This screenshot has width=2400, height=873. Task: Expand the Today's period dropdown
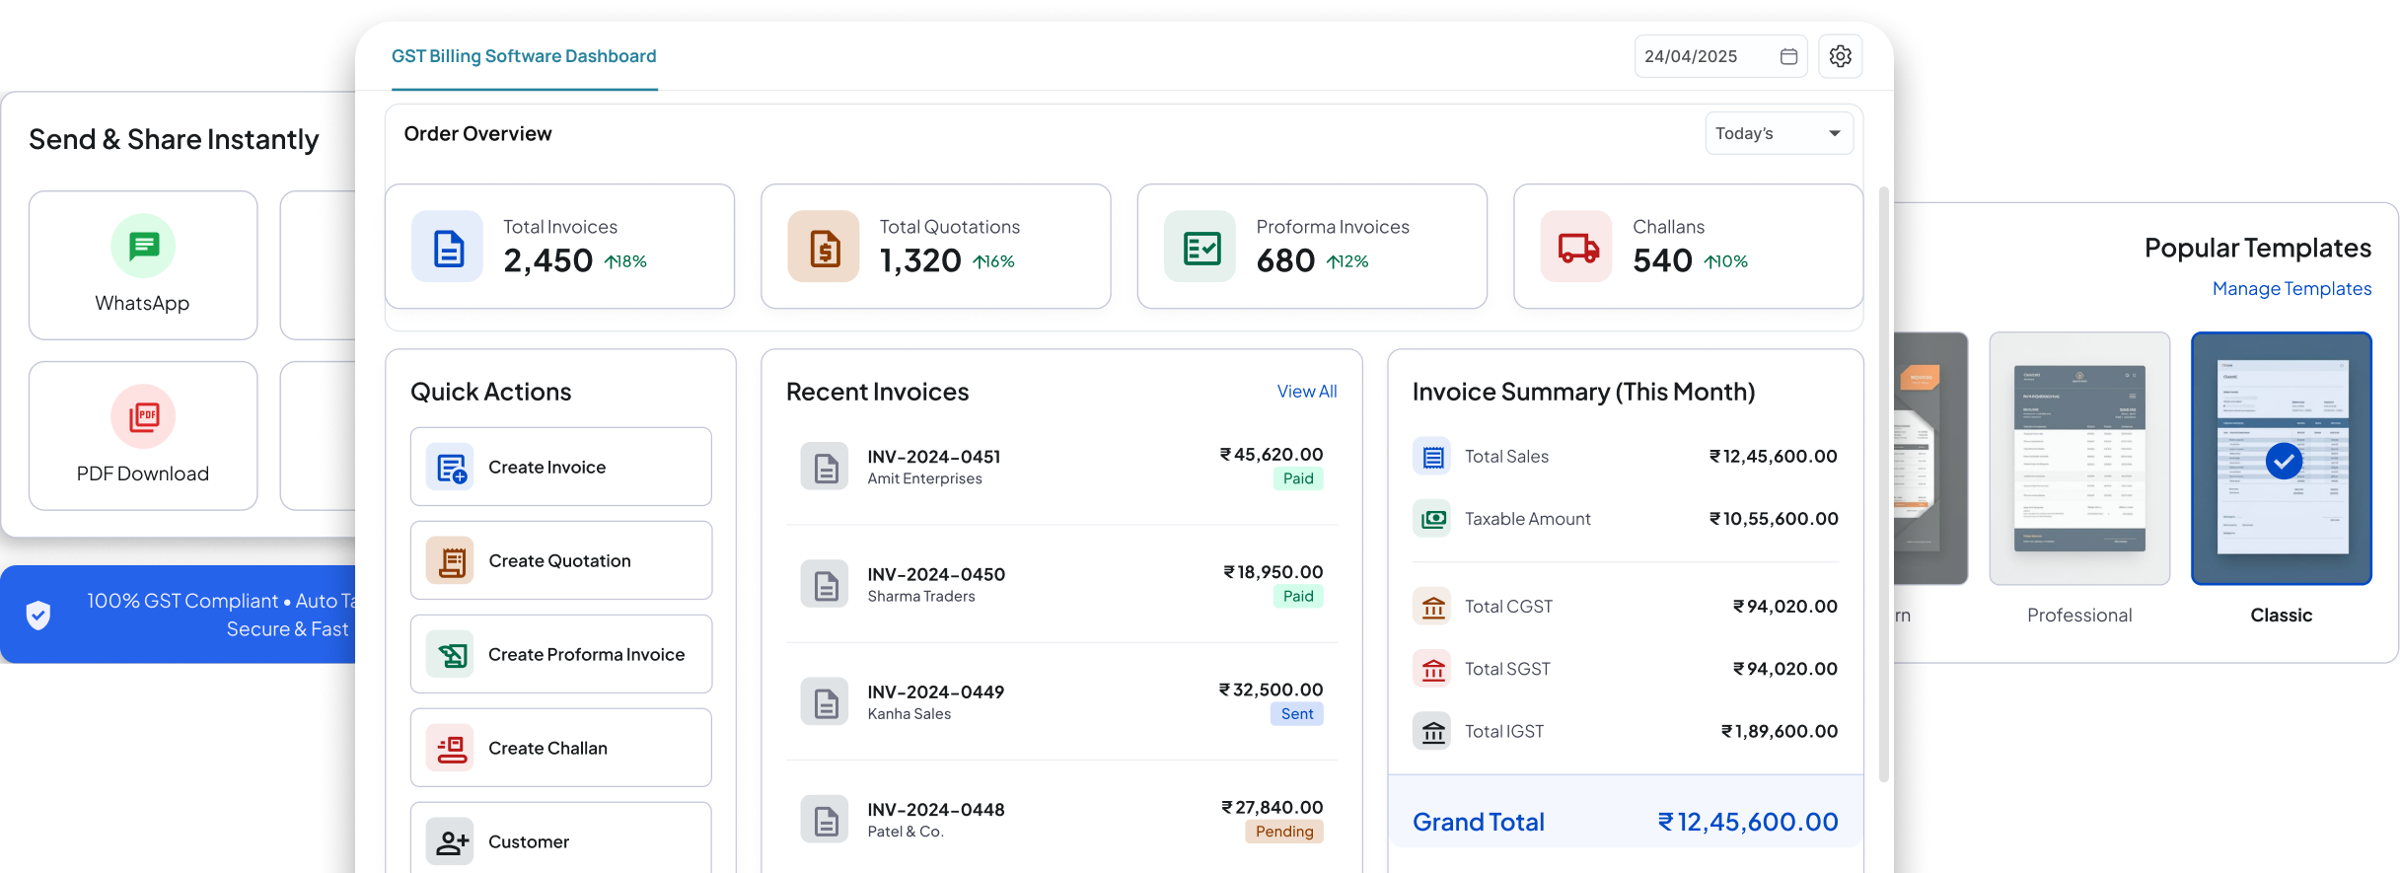1779,133
